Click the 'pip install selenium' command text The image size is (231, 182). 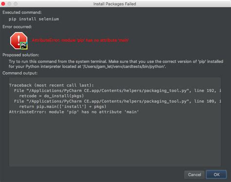34,19
